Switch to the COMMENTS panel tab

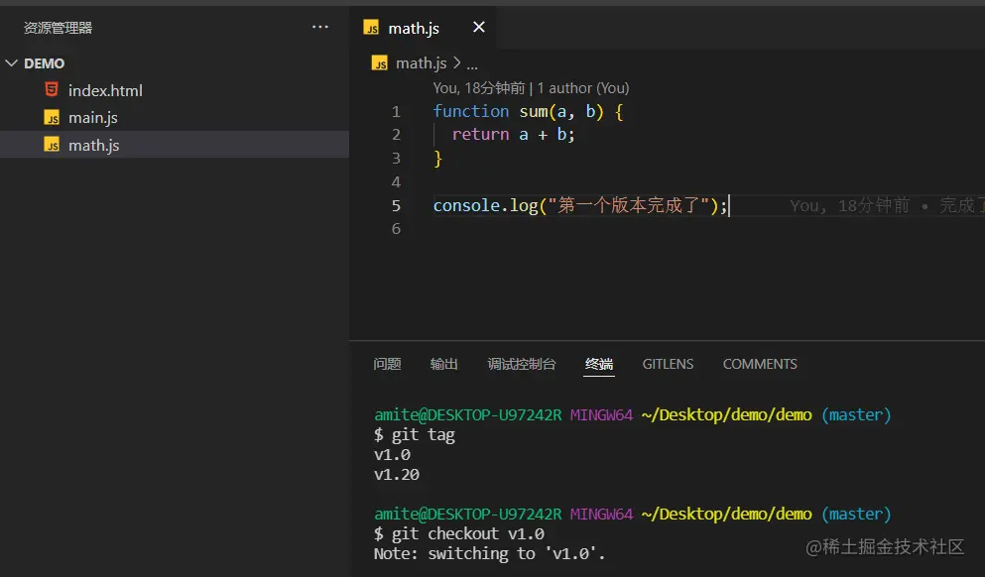(x=759, y=364)
